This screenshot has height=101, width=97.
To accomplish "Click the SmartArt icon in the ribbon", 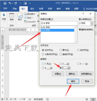I will (25, 22).
